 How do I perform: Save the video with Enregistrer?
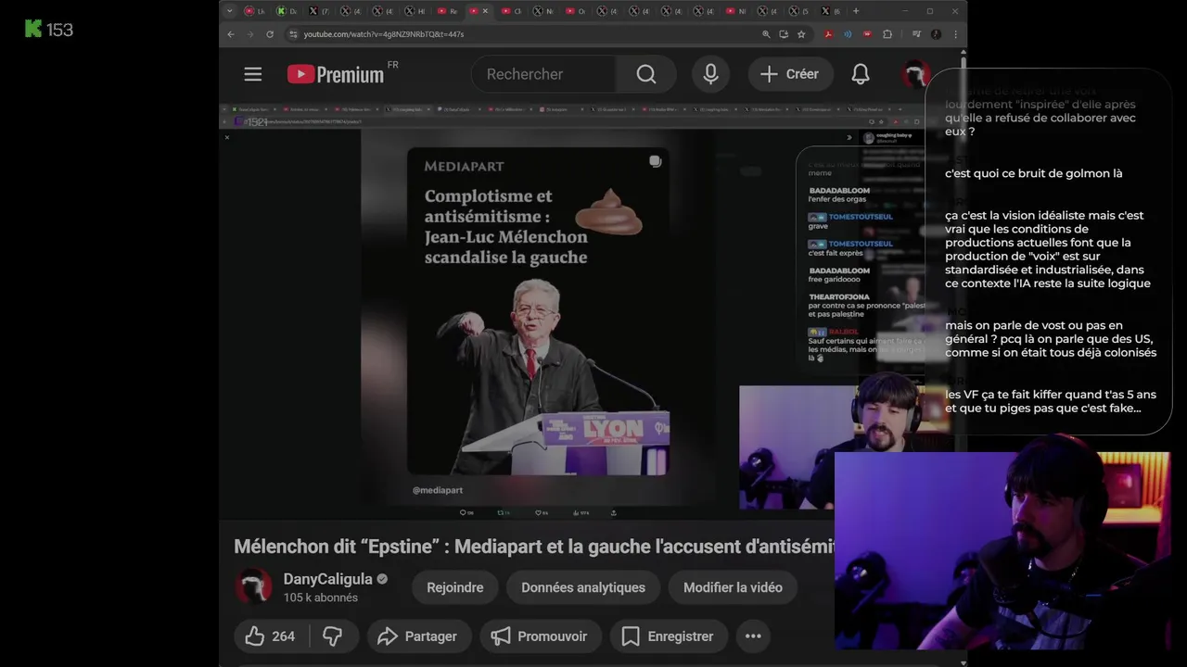[x=668, y=636]
